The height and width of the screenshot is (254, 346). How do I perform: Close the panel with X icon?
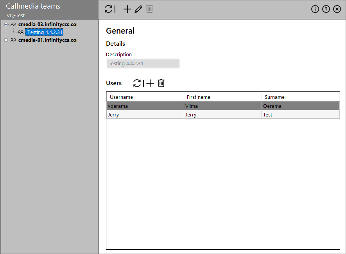click(x=337, y=9)
